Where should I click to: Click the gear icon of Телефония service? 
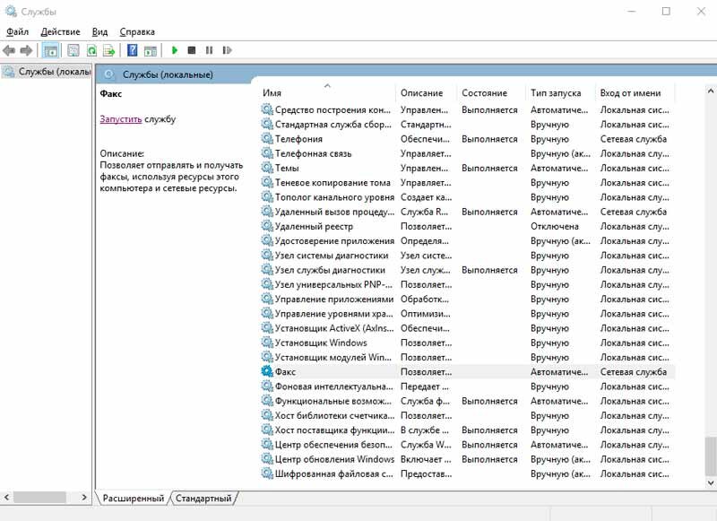click(x=267, y=139)
